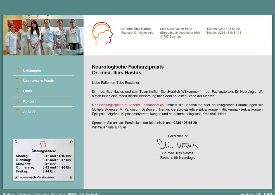Viewport: 275px width, 195px height.
Task: Open the Kontakt page
Action: tap(29, 101)
